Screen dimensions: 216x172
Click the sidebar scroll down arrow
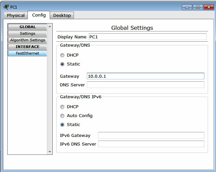[x=50, y=152]
